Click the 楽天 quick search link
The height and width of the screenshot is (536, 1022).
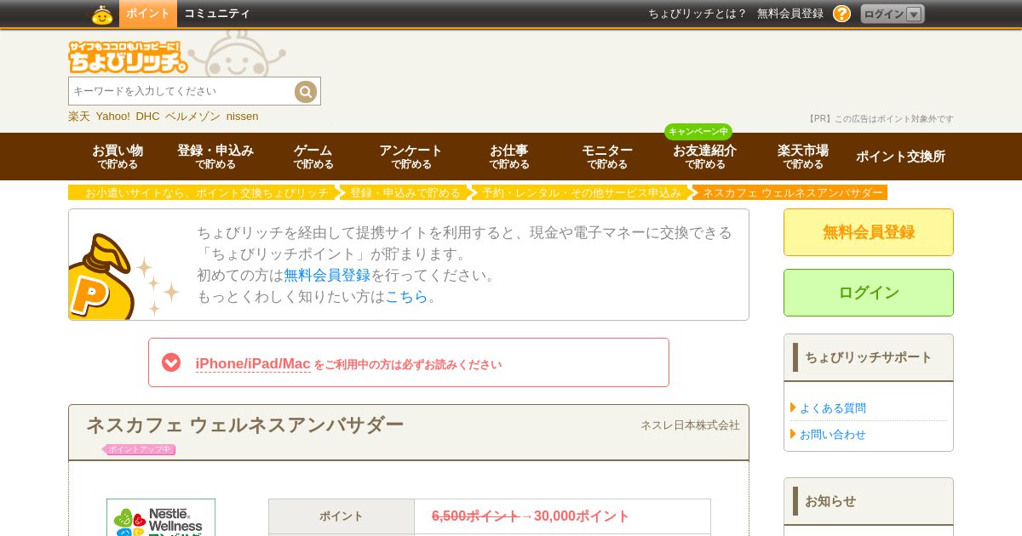tap(79, 117)
